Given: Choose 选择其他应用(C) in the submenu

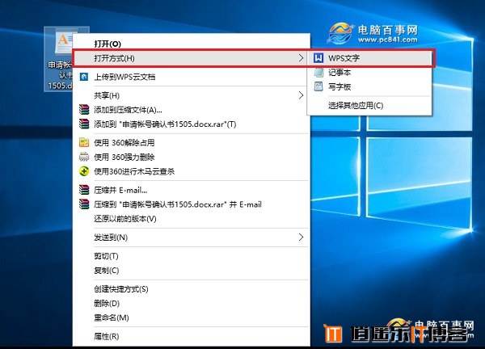Looking at the screenshot, I should click(369, 105).
